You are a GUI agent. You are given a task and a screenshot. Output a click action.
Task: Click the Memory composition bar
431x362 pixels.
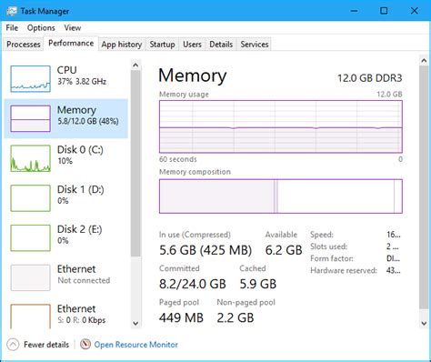(281, 196)
